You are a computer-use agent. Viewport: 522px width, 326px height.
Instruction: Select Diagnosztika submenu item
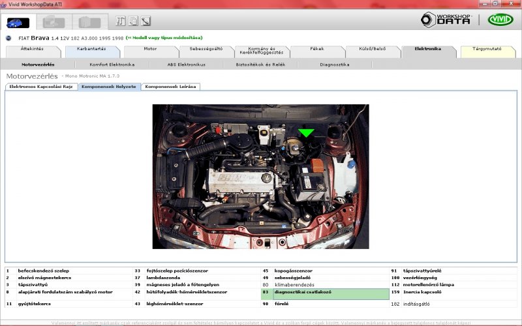coord(335,65)
